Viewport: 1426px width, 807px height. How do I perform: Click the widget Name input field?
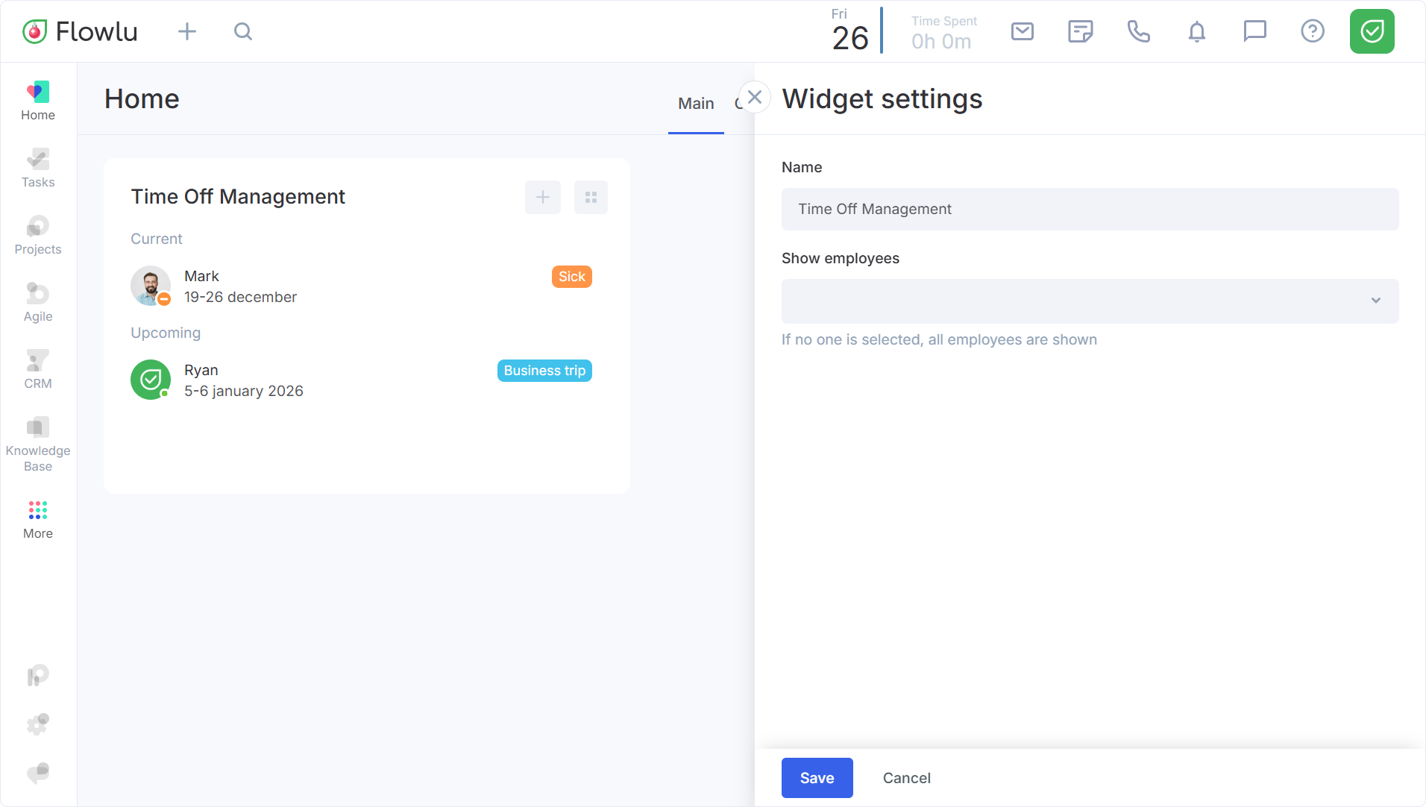pos(1090,209)
